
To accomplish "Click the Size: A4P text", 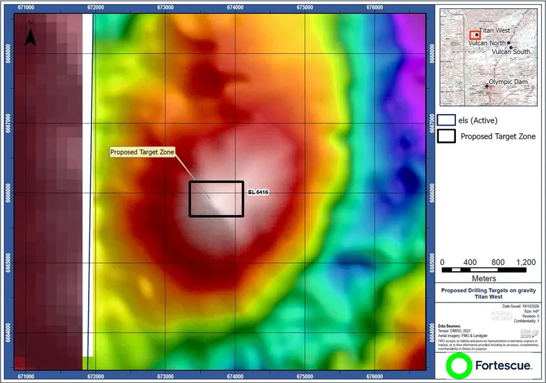I will [532, 311].
